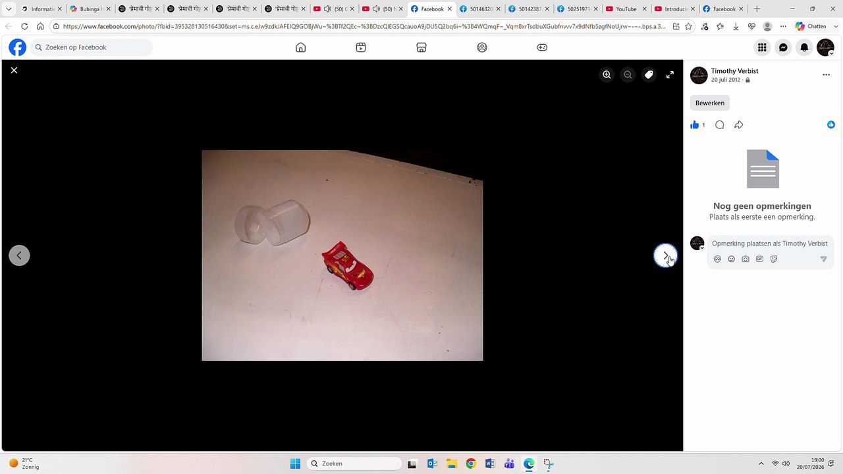Open the post options three-dot menu

pos(826,75)
